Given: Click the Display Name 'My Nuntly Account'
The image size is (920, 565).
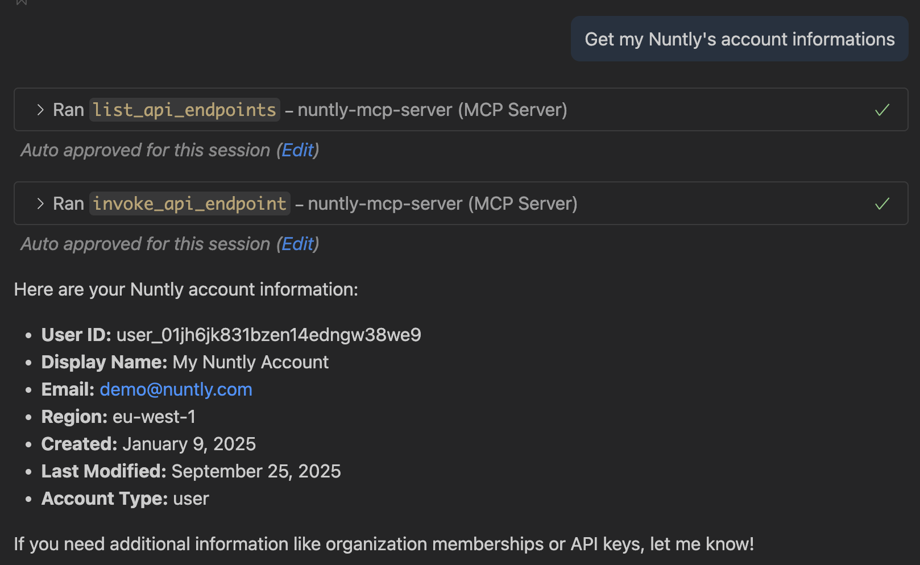Looking at the screenshot, I should [x=250, y=362].
